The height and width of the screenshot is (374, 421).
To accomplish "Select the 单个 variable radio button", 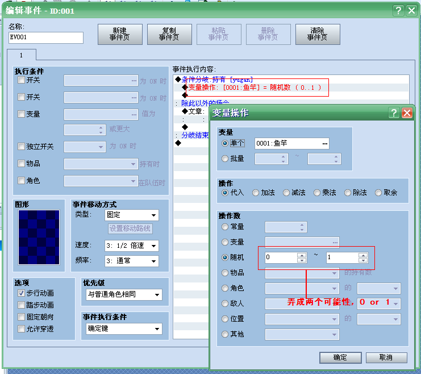I will (225, 143).
